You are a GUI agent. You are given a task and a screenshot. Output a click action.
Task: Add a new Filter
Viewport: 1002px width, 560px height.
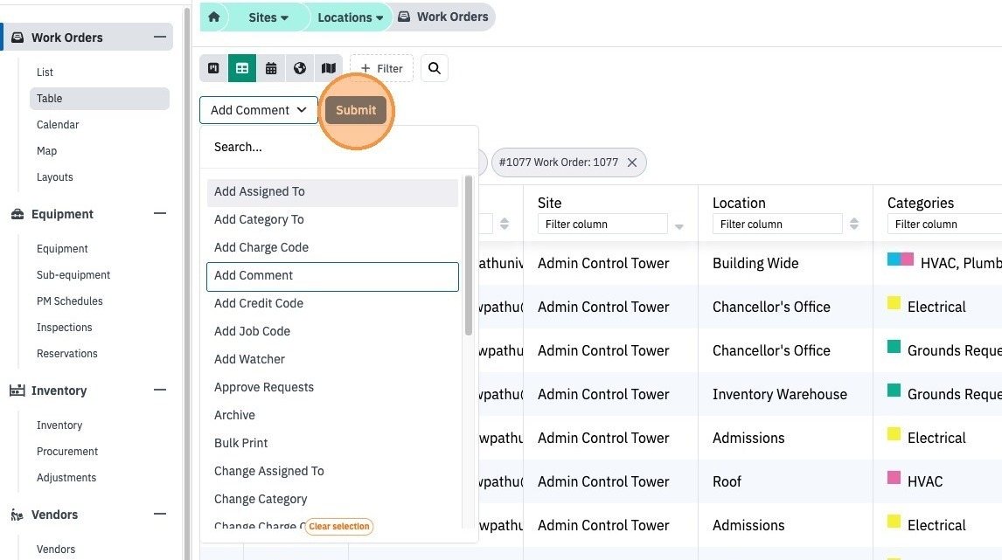pos(381,68)
